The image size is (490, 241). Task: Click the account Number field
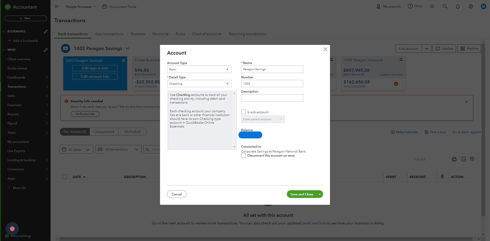click(272, 84)
